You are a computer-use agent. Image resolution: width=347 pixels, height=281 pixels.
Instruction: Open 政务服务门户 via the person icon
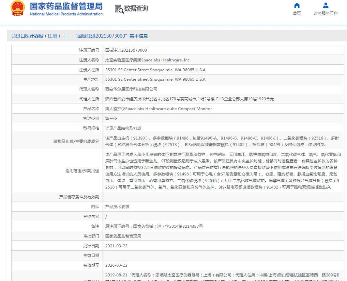(325, 5)
